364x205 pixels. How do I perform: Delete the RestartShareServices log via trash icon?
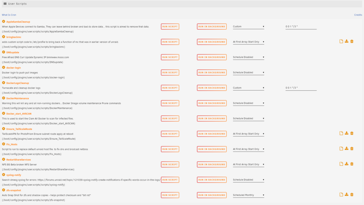tap(352, 164)
